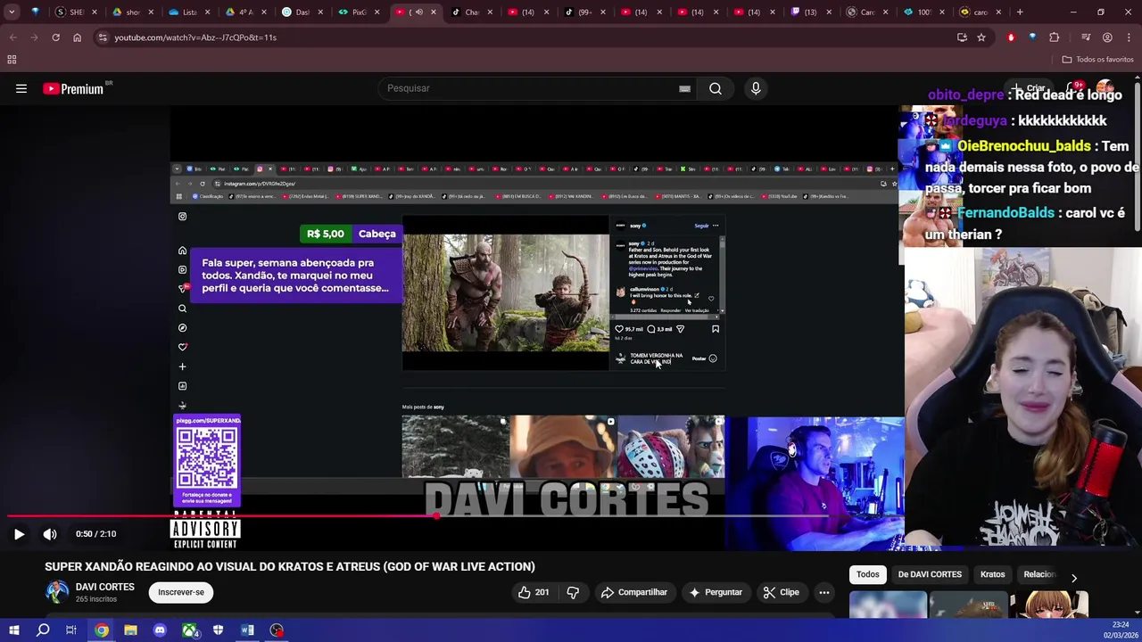Select the De DAVI CORTES filter chip
1142x642 pixels.
coord(930,574)
